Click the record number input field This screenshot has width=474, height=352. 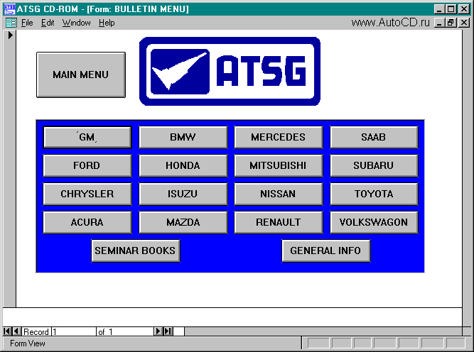click(x=74, y=331)
